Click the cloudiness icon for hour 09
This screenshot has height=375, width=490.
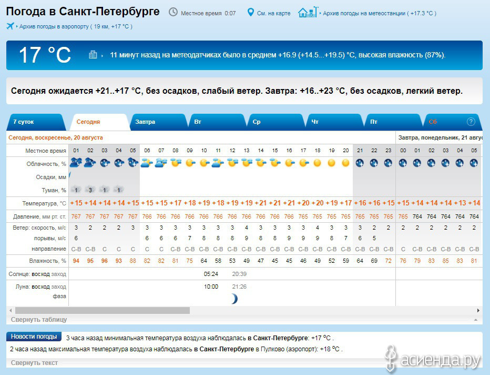[x=190, y=163]
